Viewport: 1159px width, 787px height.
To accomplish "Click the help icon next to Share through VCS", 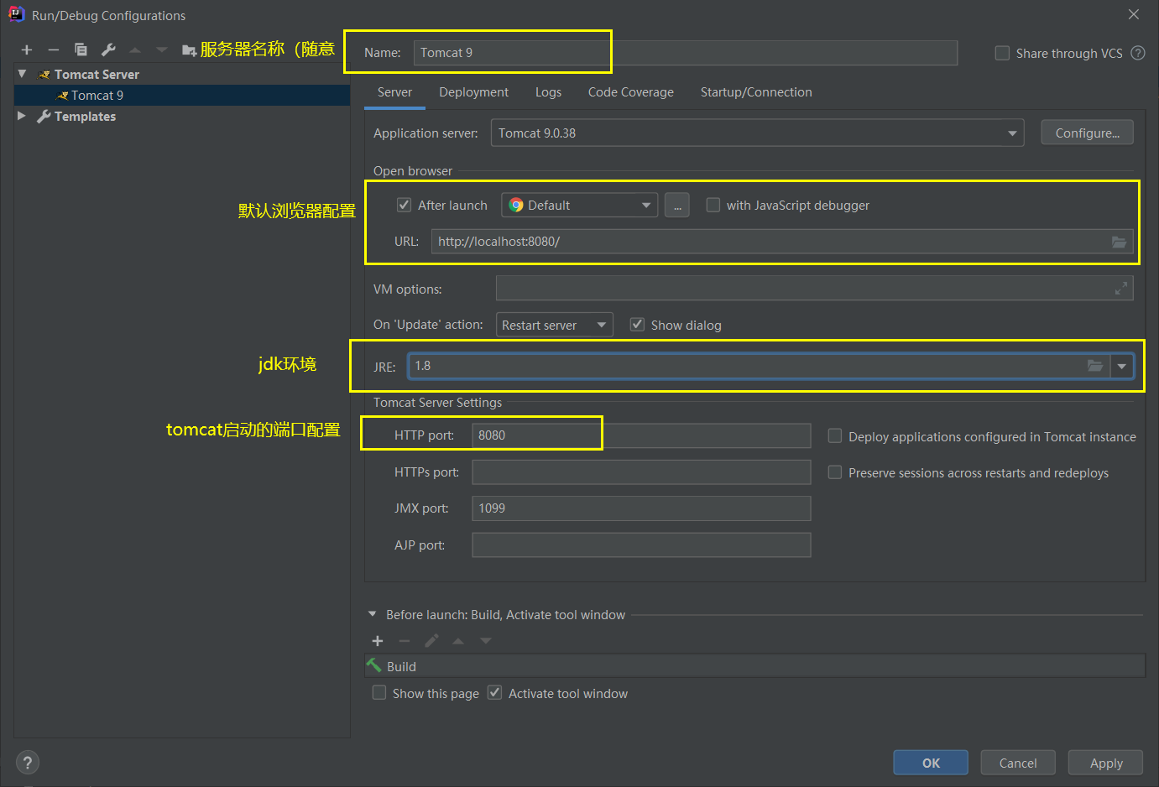I will tap(1138, 53).
